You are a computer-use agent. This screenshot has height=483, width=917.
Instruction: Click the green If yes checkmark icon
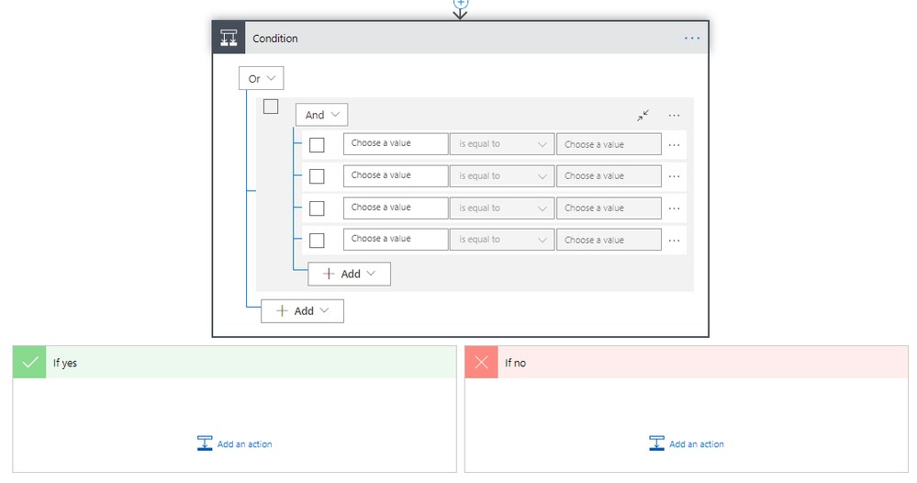[x=29, y=363]
